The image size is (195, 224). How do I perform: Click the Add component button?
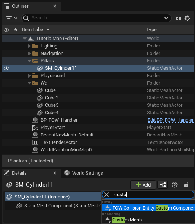click(x=143, y=185)
